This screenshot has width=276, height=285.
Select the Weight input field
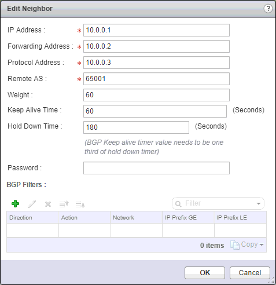pos(156,95)
